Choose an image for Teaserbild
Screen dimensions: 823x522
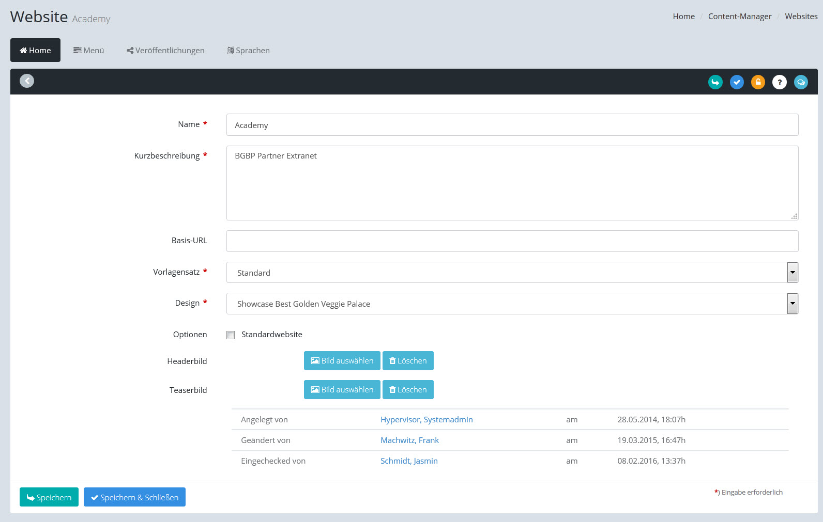pos(342,390)
